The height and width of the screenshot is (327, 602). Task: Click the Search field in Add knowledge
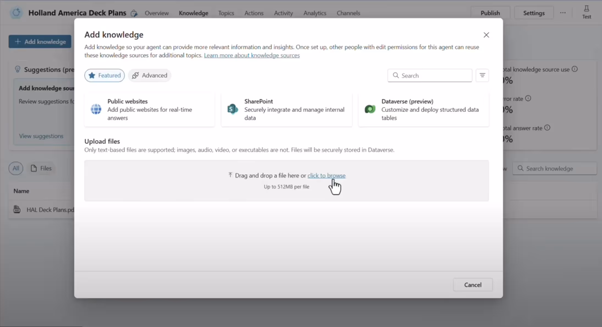point(430,76)
